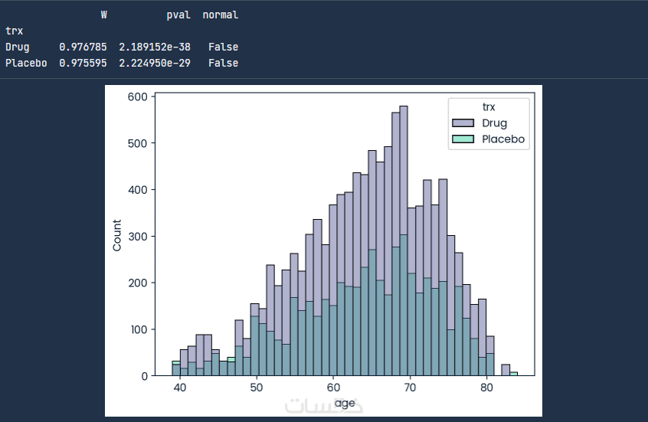
Task: Click the 600 tick on the y-axis
Action: [x=138, y=97]
